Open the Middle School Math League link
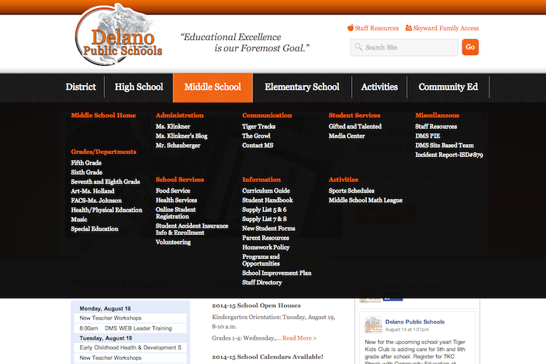546x364 pixels. tap(365, 200)
